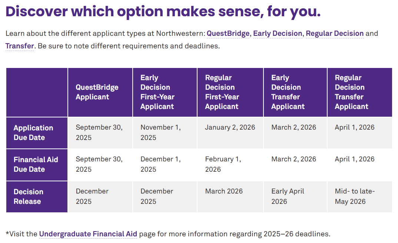Image resolution: width=398 pixels, height=243 pixels.
Task: Click the Early April 2026 cell
Action: pos(295,196)
